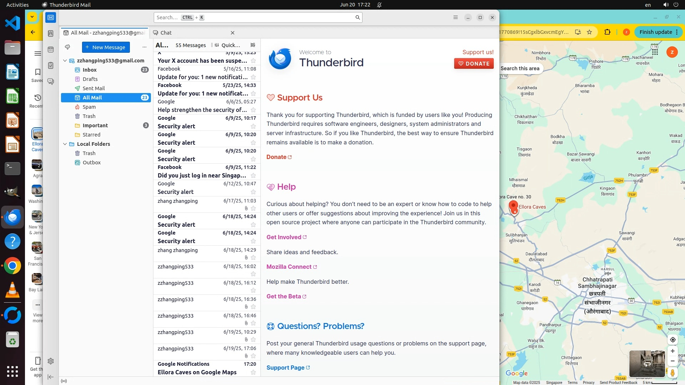
Task: Select the Inbox folder
Action: click(90, 70)
